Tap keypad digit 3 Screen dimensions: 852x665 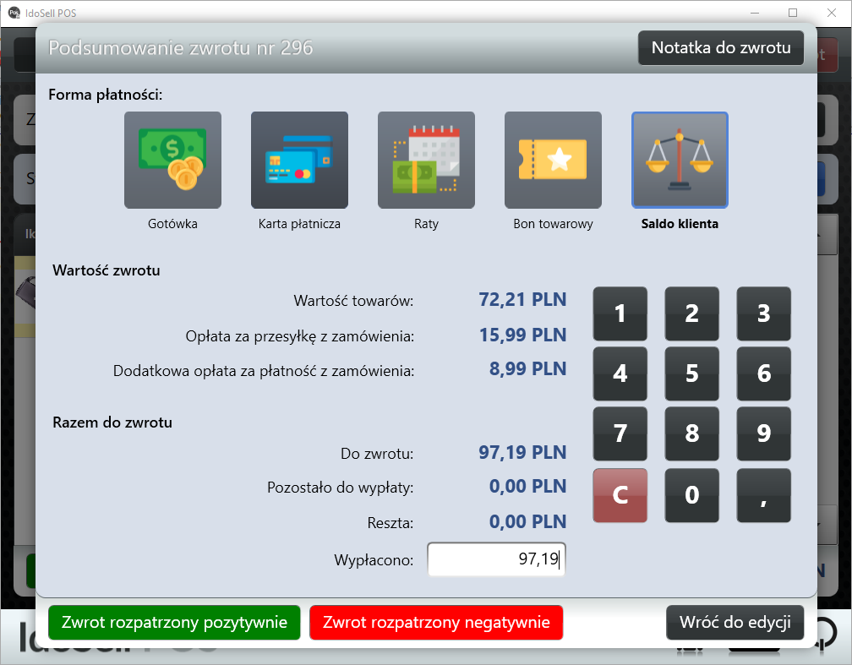[763, 313]
